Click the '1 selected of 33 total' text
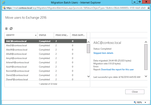151x105 pixels. (48, 84)
